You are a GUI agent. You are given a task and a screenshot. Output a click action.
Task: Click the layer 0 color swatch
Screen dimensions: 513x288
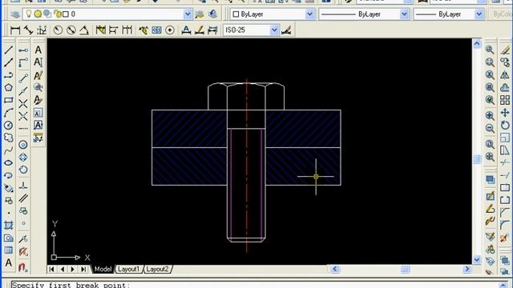click(x=66, y=14)
